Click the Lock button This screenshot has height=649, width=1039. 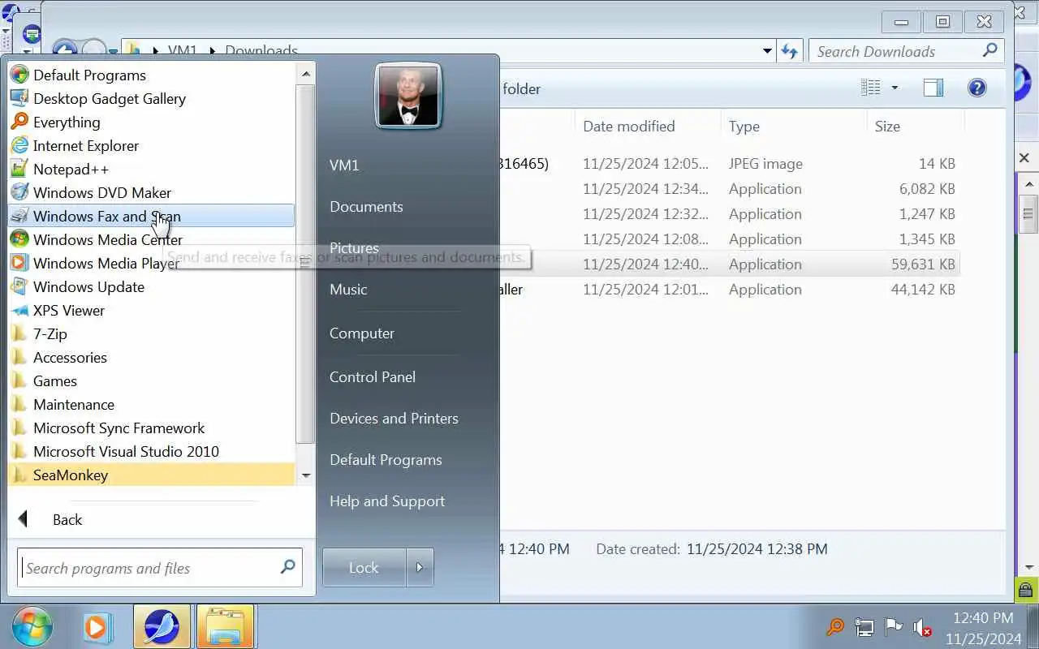pos(364,567)
